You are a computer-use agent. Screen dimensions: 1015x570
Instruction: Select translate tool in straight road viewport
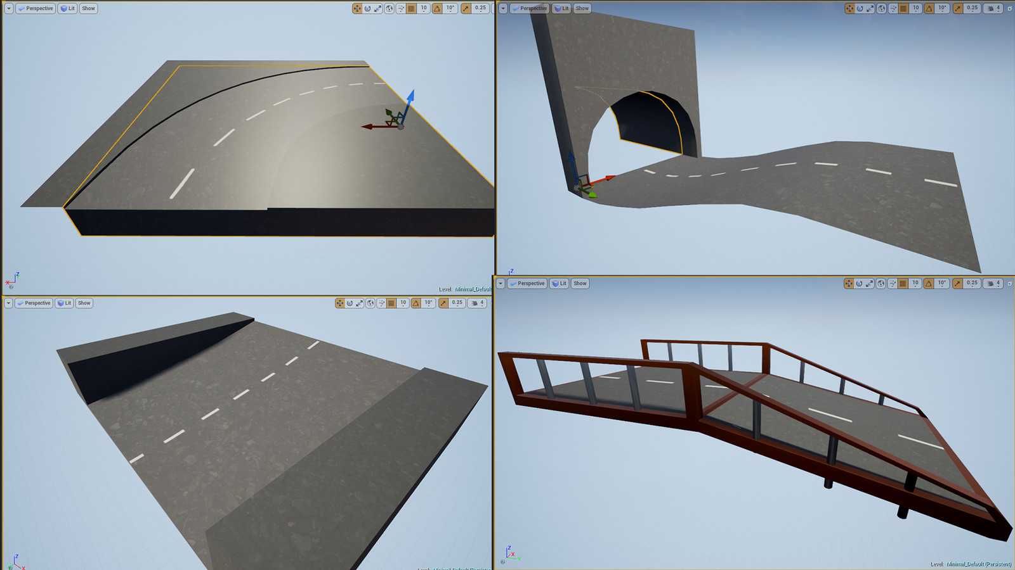tap(340, 303)
